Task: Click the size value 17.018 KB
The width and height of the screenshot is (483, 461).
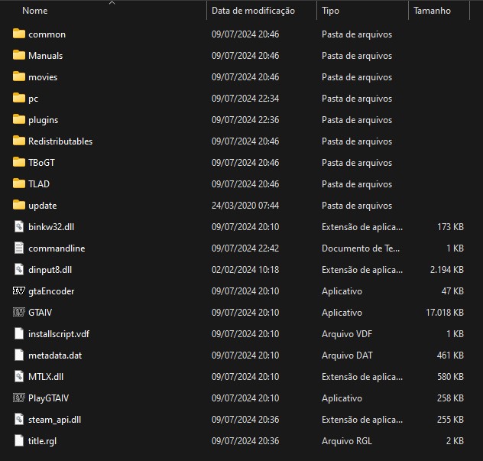Action: coord(445,313)
